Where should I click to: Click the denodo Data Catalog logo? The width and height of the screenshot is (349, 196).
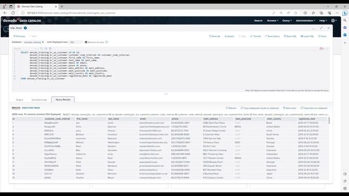coord(22,21)
